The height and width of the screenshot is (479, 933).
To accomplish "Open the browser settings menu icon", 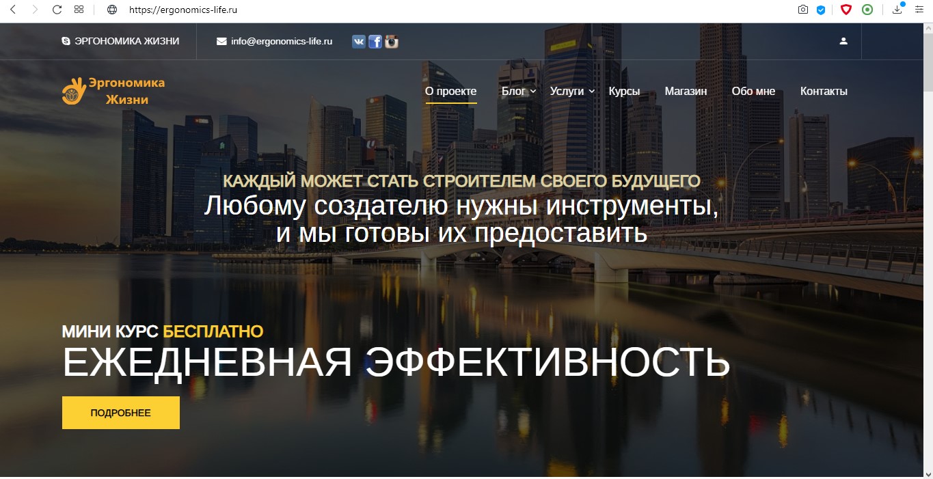I will (919, 10).
